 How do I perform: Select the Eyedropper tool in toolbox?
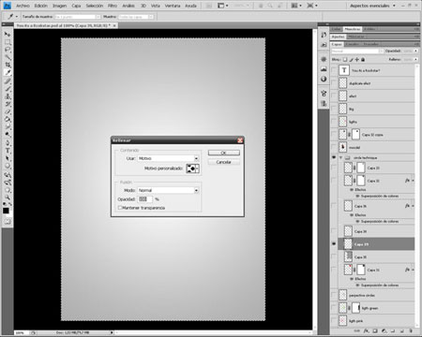tap(8, 72)
